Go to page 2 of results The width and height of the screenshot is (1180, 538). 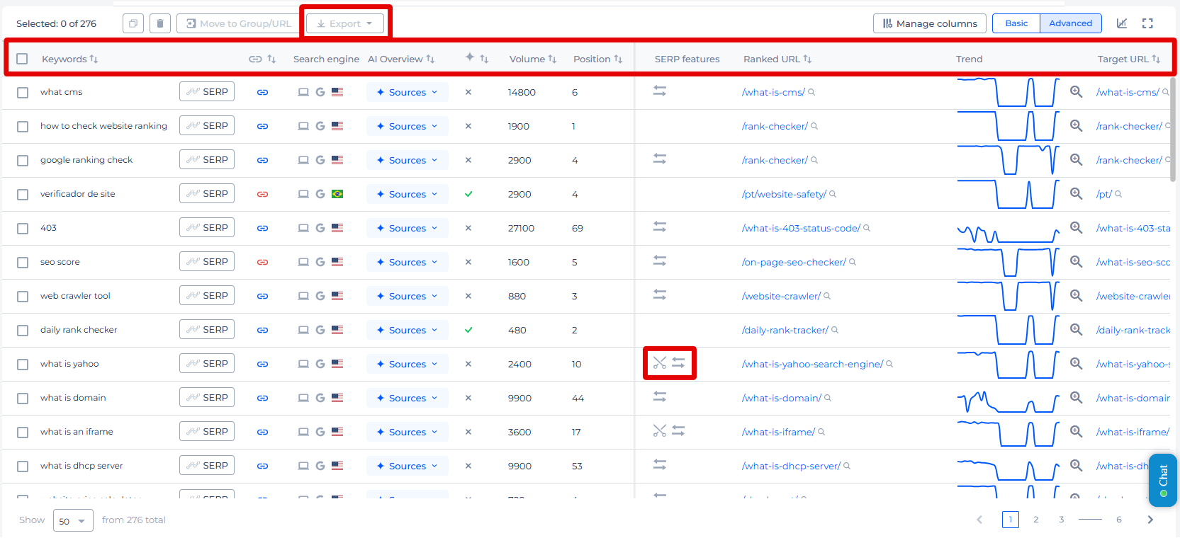point(1035,520)
